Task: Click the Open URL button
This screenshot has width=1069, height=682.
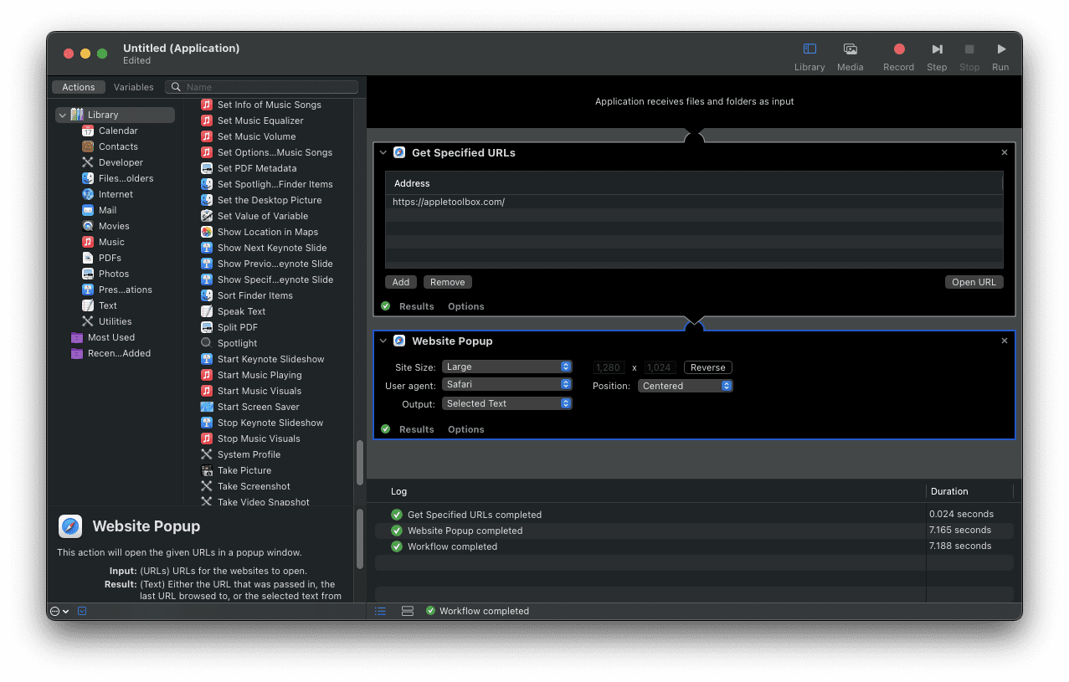Action: (974, 282)
